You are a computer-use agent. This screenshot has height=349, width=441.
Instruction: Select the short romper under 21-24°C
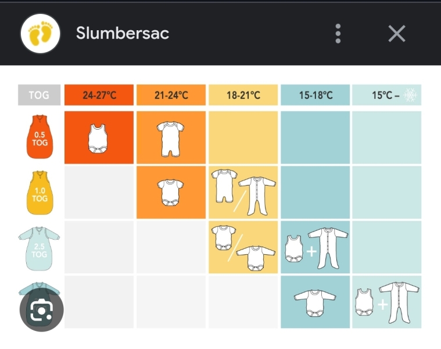pos(170,140)
